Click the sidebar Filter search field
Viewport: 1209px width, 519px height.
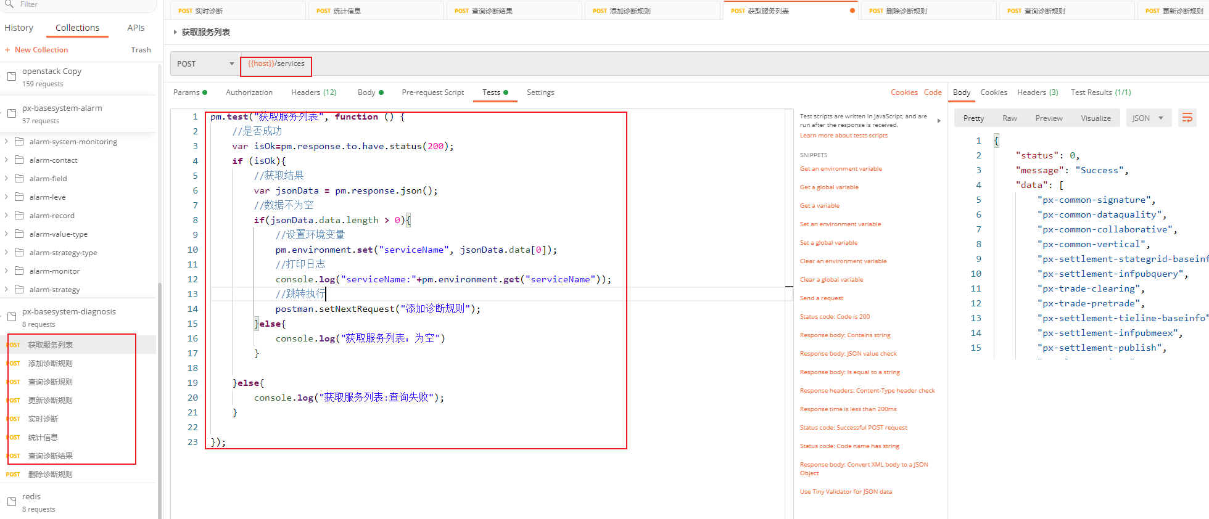click(79, 5)
